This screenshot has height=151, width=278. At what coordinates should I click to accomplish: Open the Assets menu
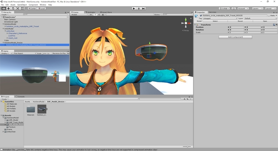point(13,5)
